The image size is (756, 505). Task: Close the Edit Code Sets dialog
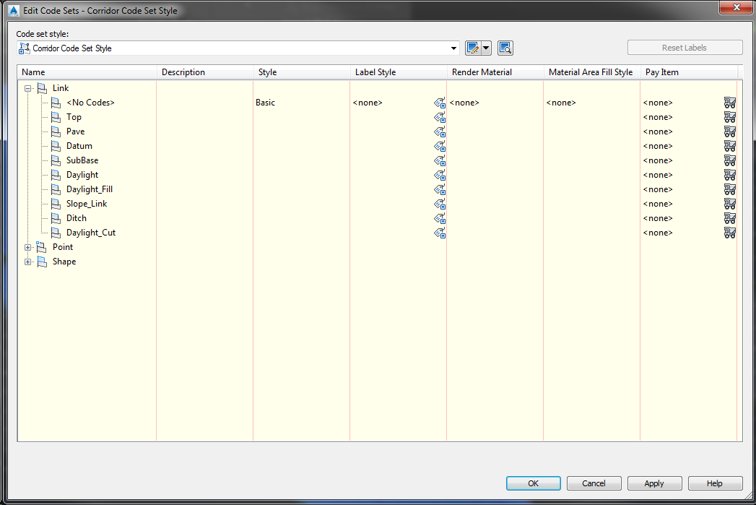click(x=737, y=7)
